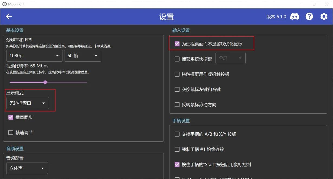333x179 pixels.
Task: Enable 反转鼠标滚动方向 option
Action: pyautogui.click(x=177, y=105)
